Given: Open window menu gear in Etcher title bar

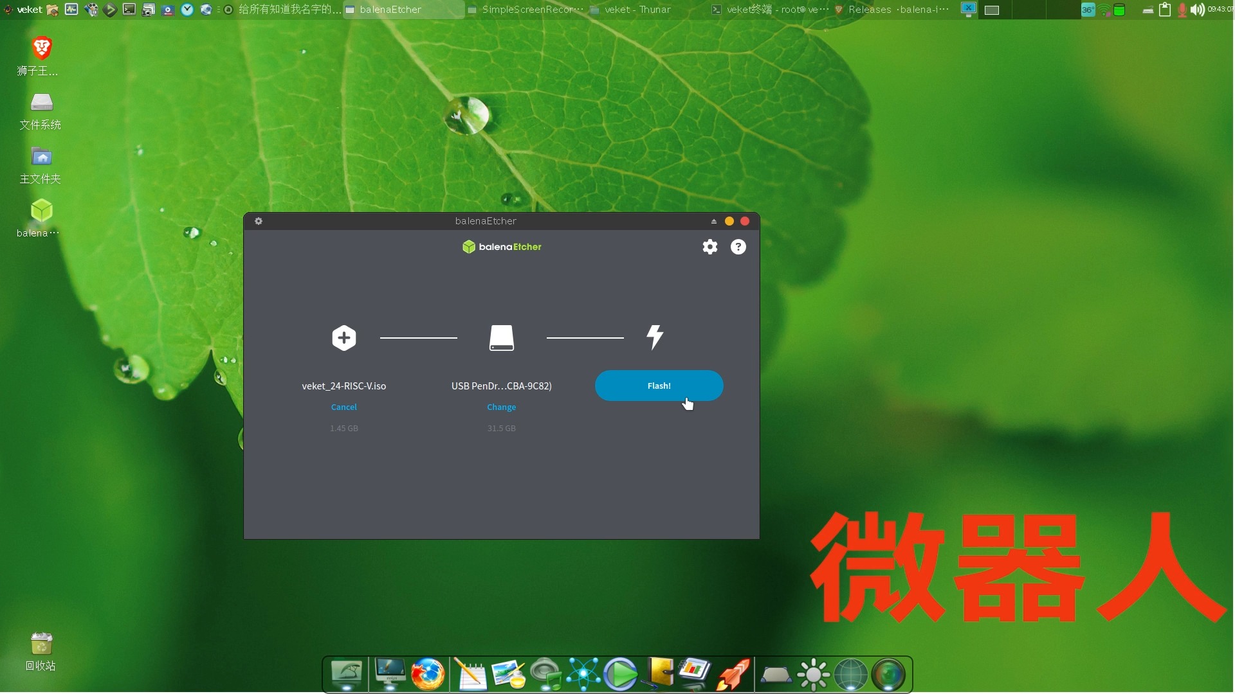Looking at the screenshot, I should point(258,221).
